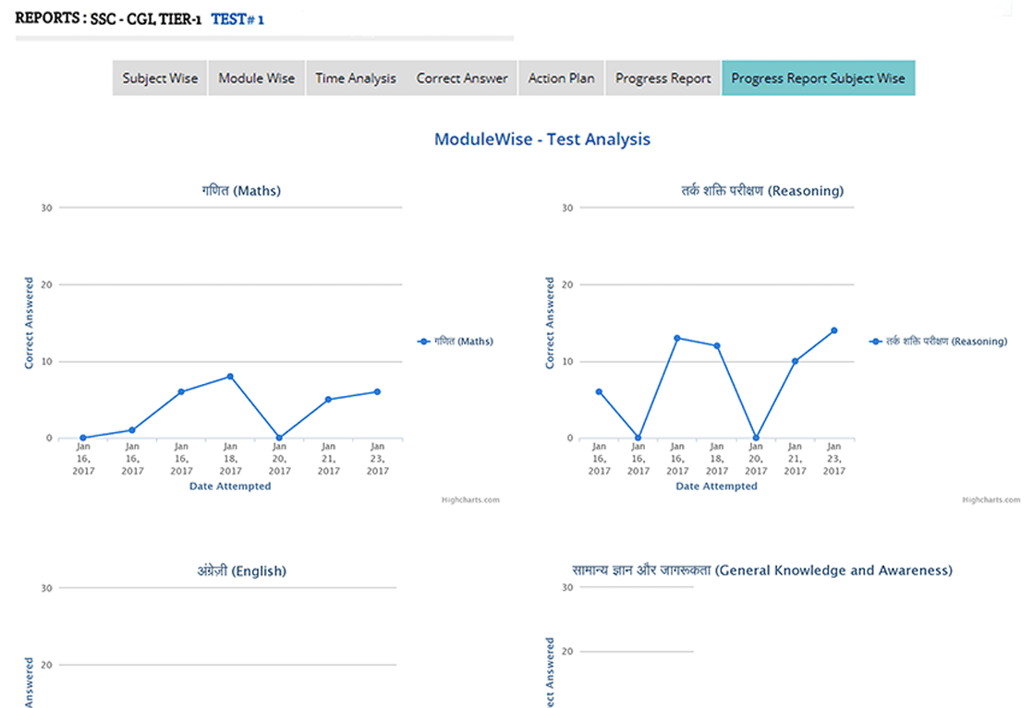Image resolution: width=1034 pixels, height=708 pixels.
Task: Open the Action Plan tab
Action: 561,78
